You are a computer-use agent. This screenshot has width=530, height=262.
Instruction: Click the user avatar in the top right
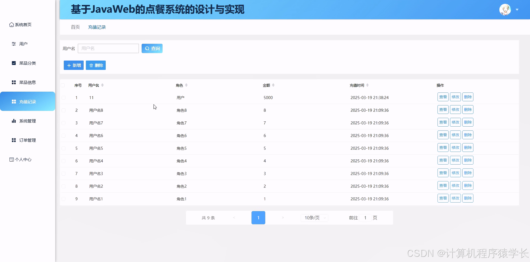505,9
